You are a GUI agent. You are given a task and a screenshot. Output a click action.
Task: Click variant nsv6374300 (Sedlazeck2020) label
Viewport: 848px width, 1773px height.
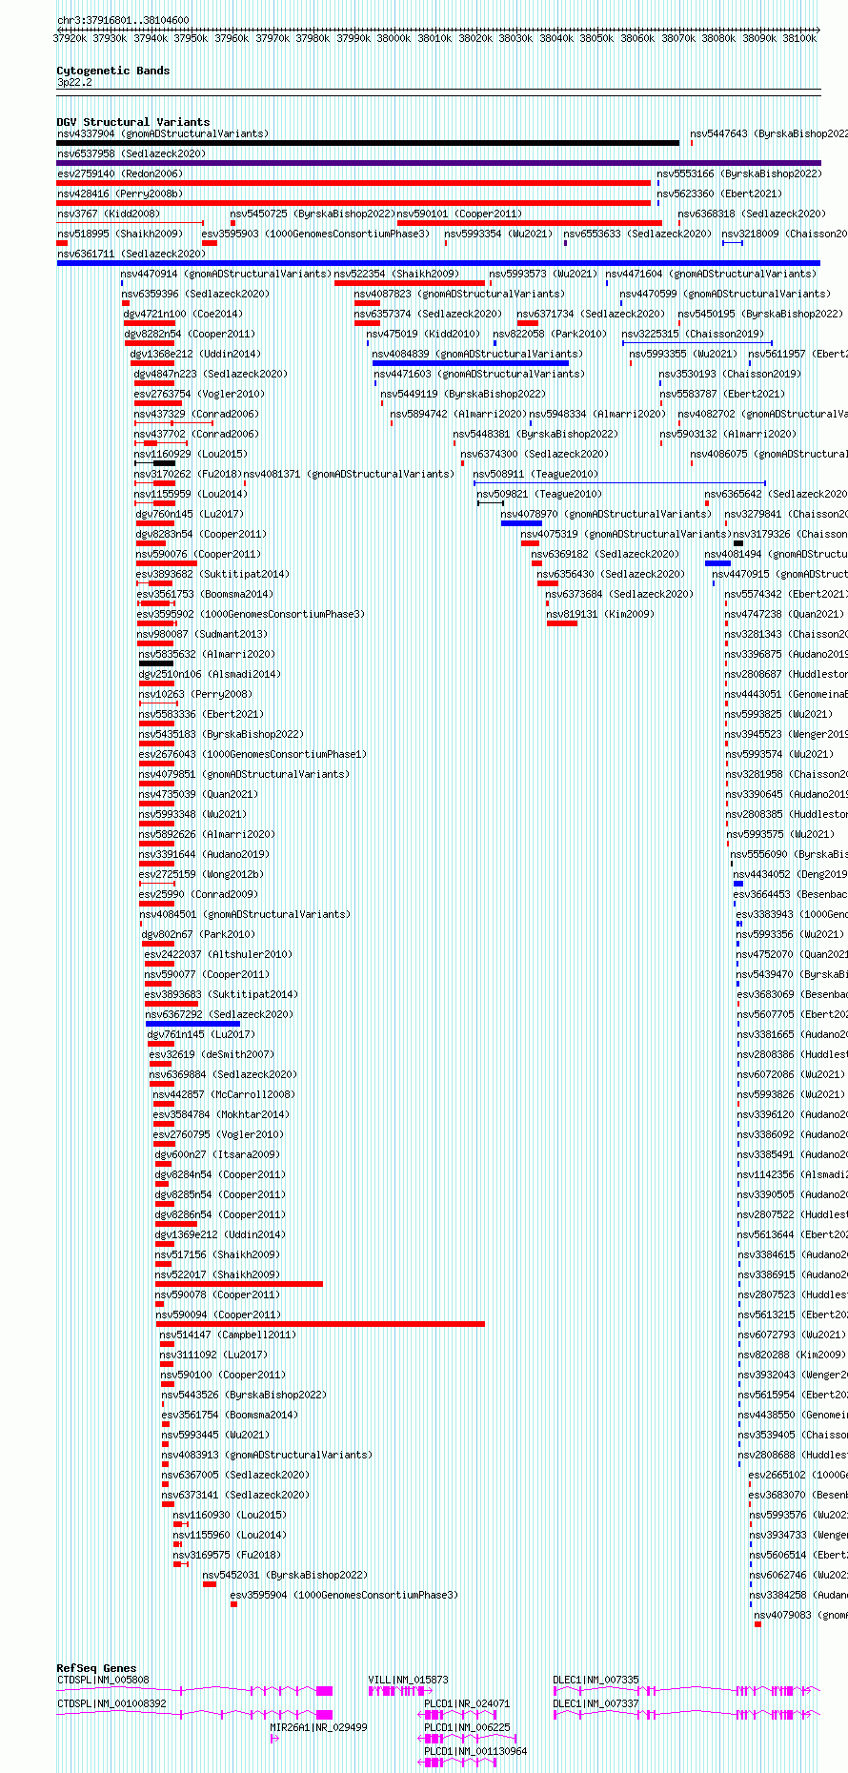coord(535,454)
